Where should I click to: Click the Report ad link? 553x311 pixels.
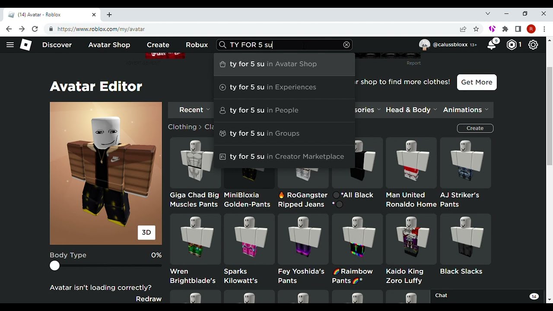click(413, 63)
